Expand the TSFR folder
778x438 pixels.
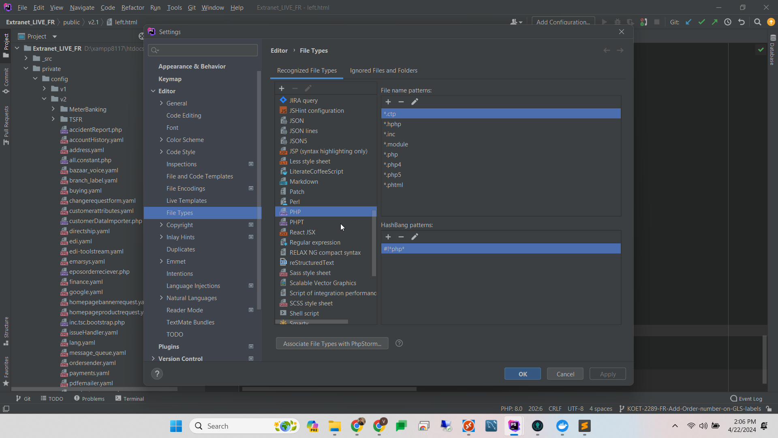click(x=53, y=119)
